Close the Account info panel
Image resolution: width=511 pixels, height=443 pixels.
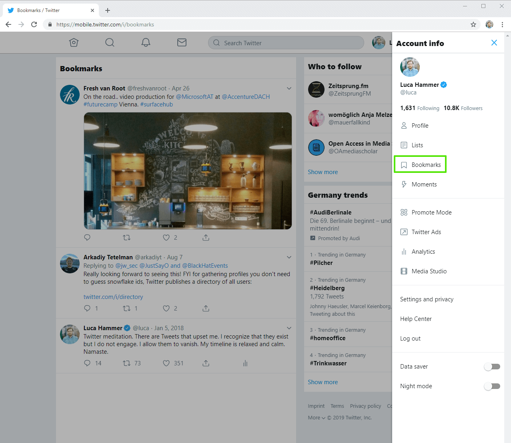click(494, 43)
